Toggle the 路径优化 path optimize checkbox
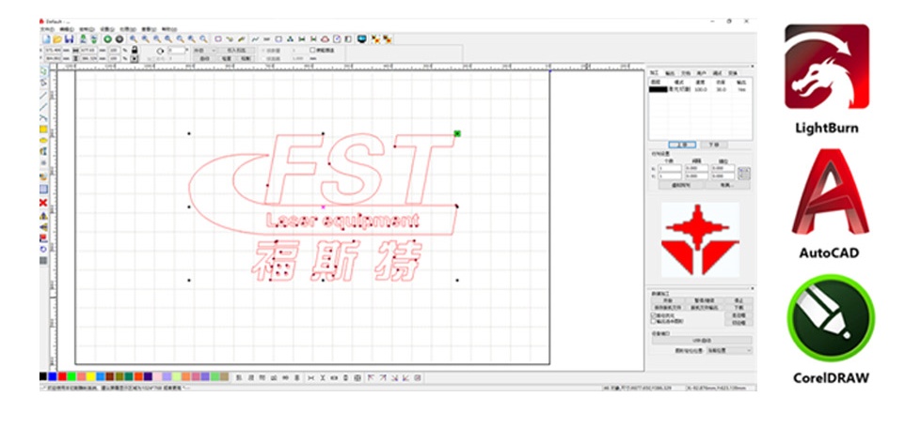This screenshot has height=428, width=905. (x=654, y=315)
